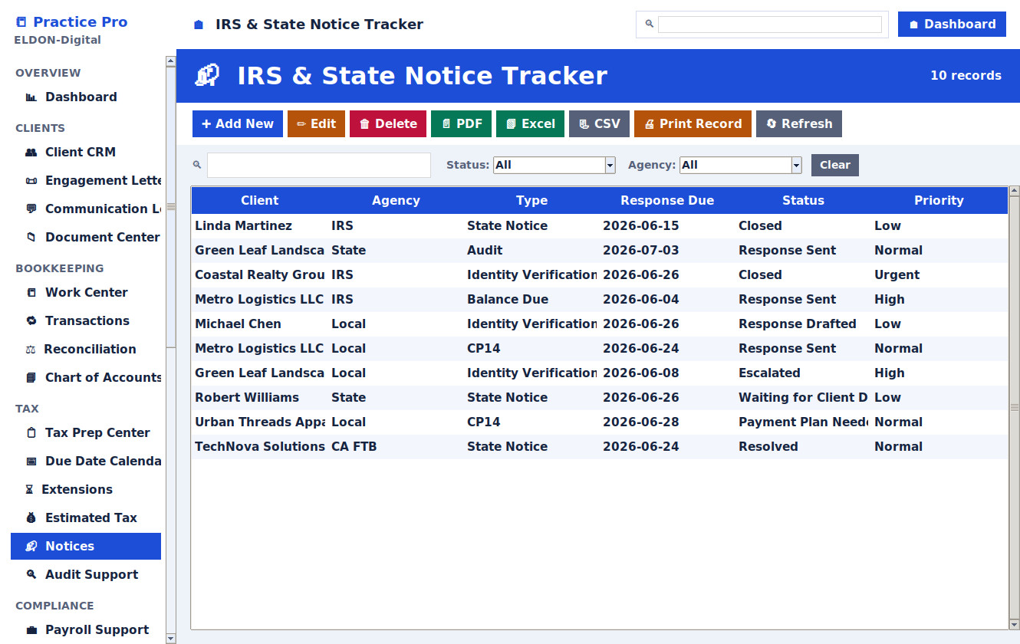Screen dimensions: 1020x644
Task: Click the Engagement Letters icon
Action: point(31,181)
